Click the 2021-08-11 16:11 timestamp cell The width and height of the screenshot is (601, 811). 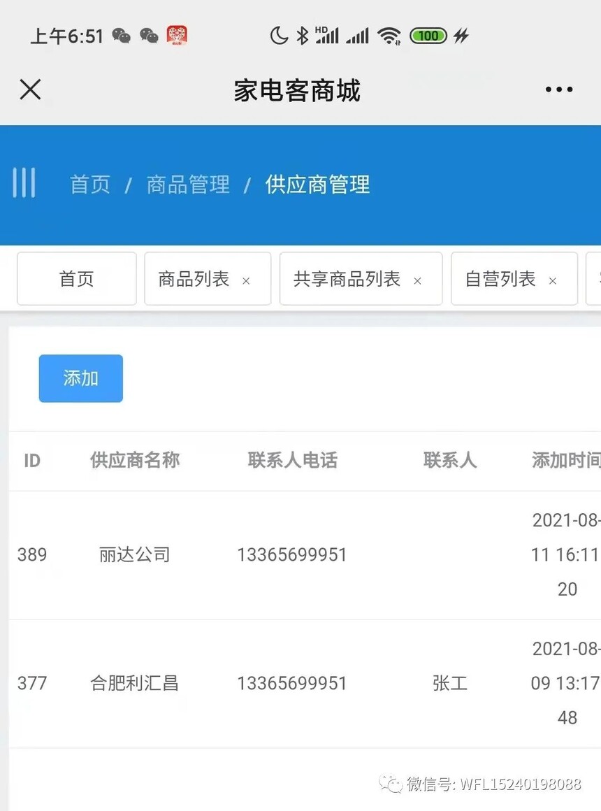(566, 554)
